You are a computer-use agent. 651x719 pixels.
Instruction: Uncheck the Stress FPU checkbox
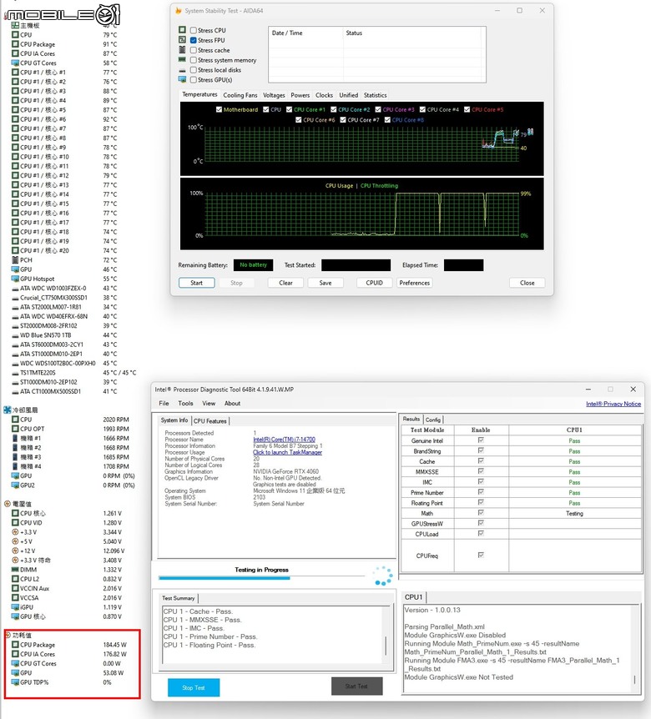pyautogui.click(x=194, y=40)
